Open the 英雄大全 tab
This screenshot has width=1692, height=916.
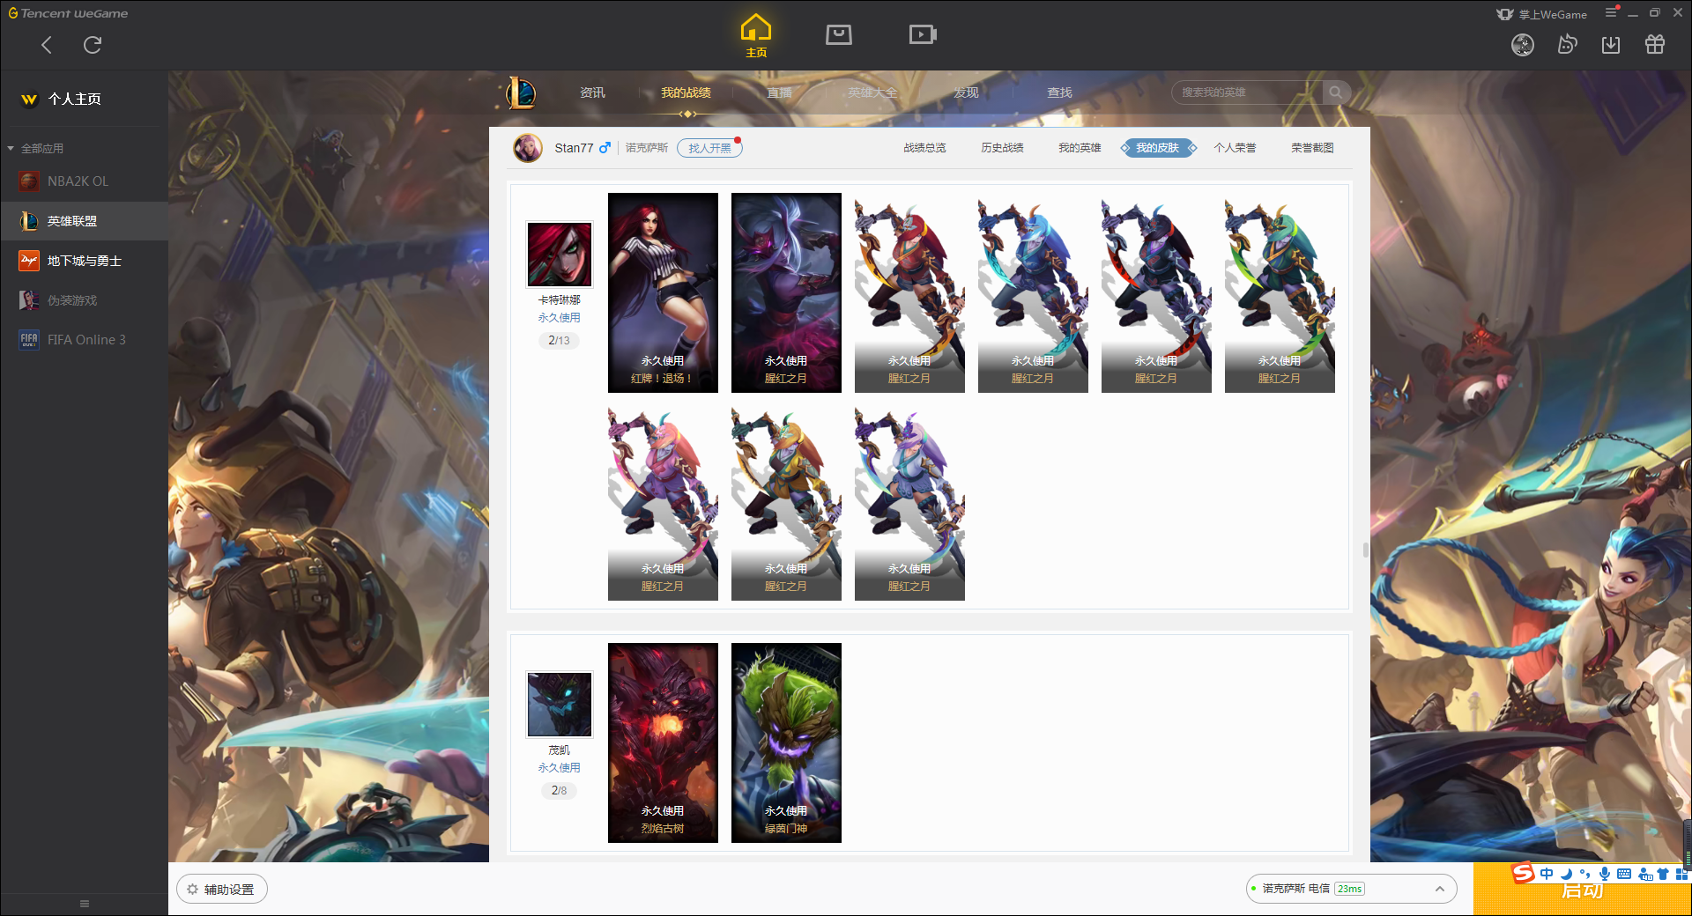click(x=872, y=92)
